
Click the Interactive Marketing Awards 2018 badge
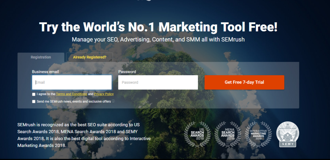click(x=258, y=134)
